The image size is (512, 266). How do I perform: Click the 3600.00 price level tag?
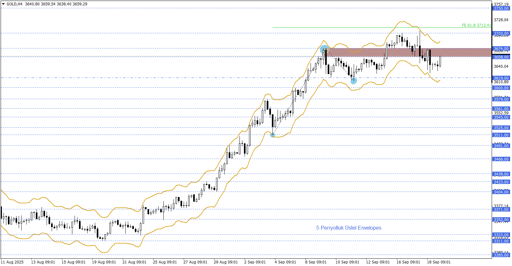(501, 88)
